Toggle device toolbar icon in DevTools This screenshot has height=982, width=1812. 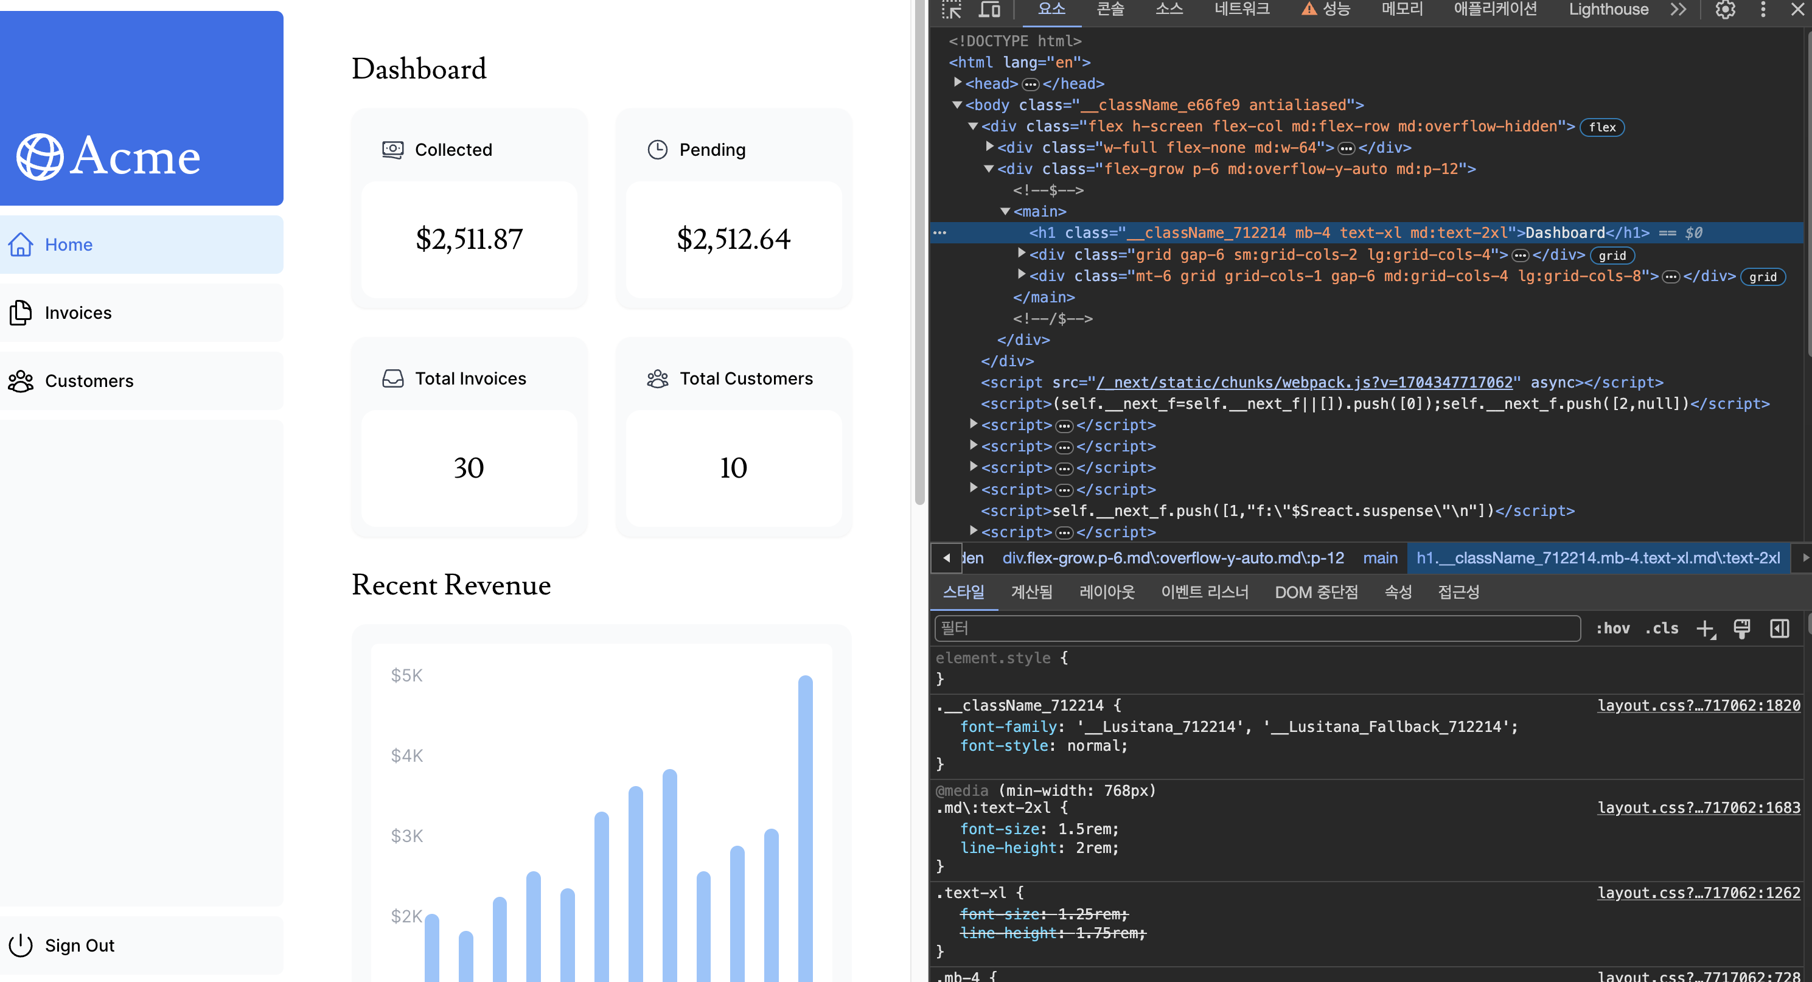point(989,10)
